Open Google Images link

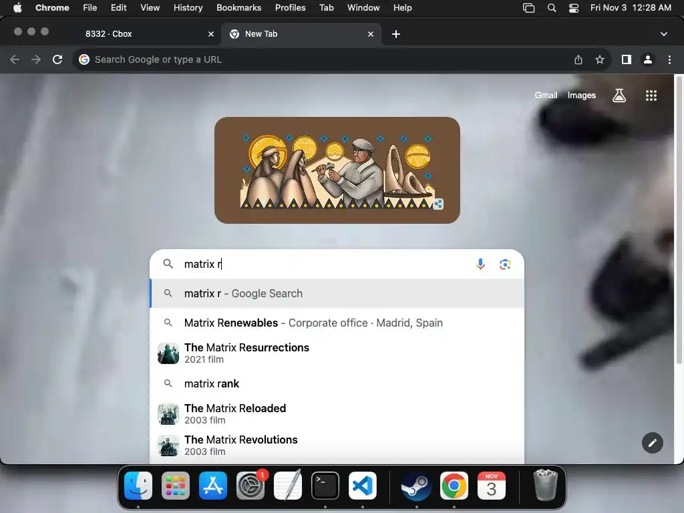coord(582,95)
